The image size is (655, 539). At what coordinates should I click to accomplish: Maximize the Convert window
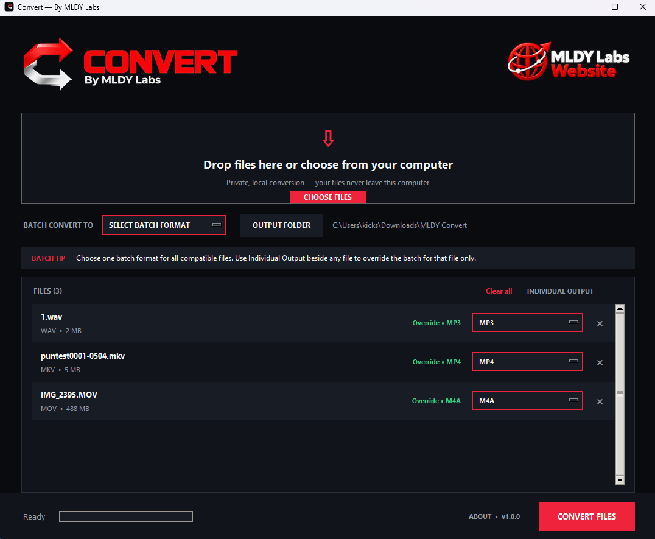[x=614, y=7]
